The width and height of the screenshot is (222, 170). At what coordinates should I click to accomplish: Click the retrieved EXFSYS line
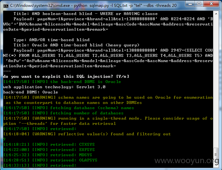click(x=49, y=150)
